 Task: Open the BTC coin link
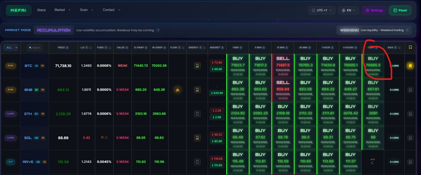point(28,66)
